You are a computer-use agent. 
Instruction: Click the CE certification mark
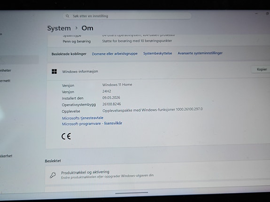click(66, 136)
